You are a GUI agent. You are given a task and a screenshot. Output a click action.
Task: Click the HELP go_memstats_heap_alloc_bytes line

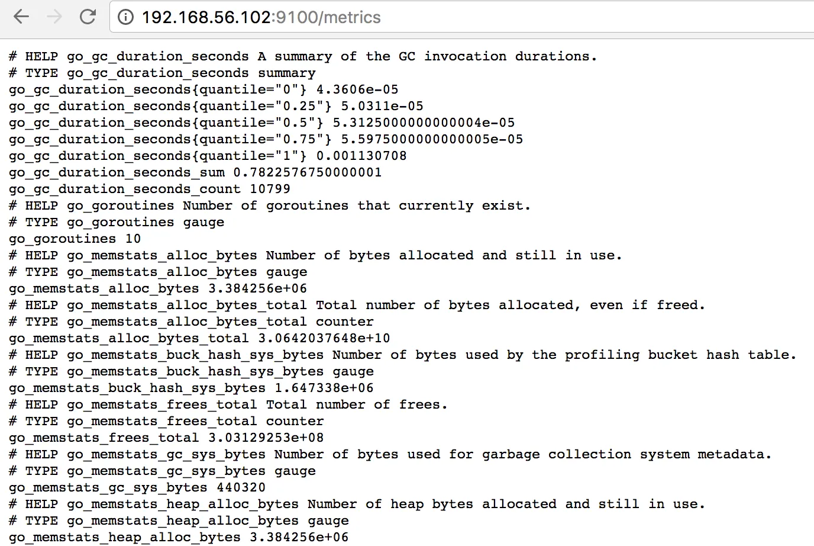[357, 504]
